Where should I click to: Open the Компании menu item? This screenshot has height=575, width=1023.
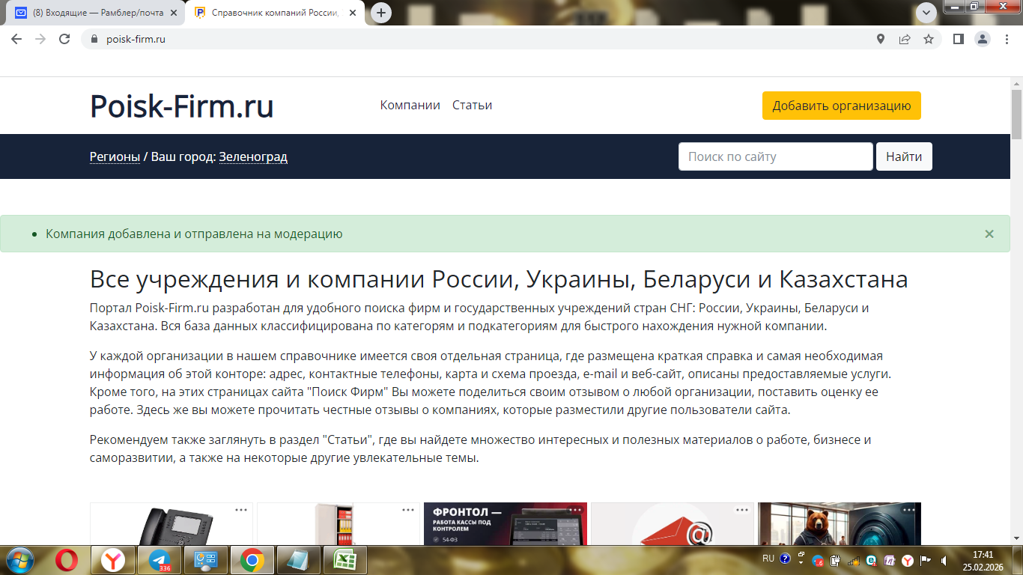[410, 106]
